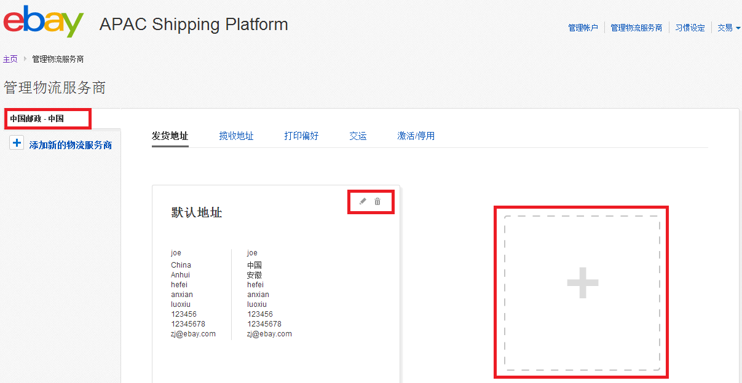742x383 pixels.
Task: Open 习惯设定 in the top navigation
Action: pos(690,28)
